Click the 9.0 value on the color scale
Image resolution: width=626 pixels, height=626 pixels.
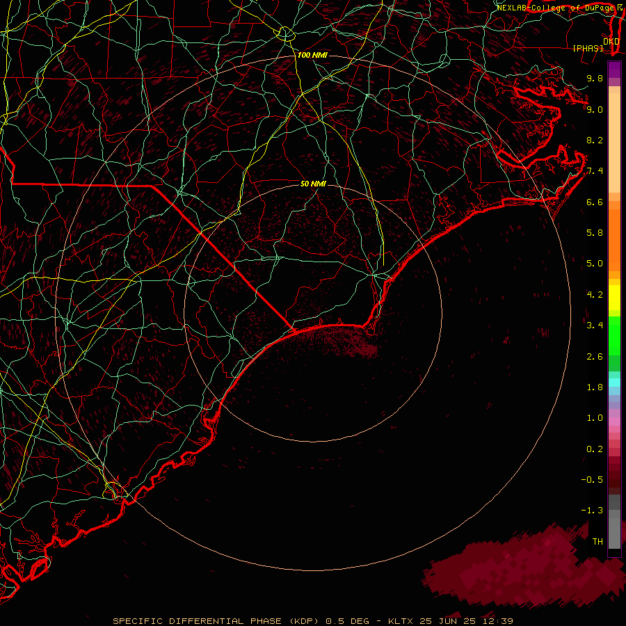(x=595, y=110)
